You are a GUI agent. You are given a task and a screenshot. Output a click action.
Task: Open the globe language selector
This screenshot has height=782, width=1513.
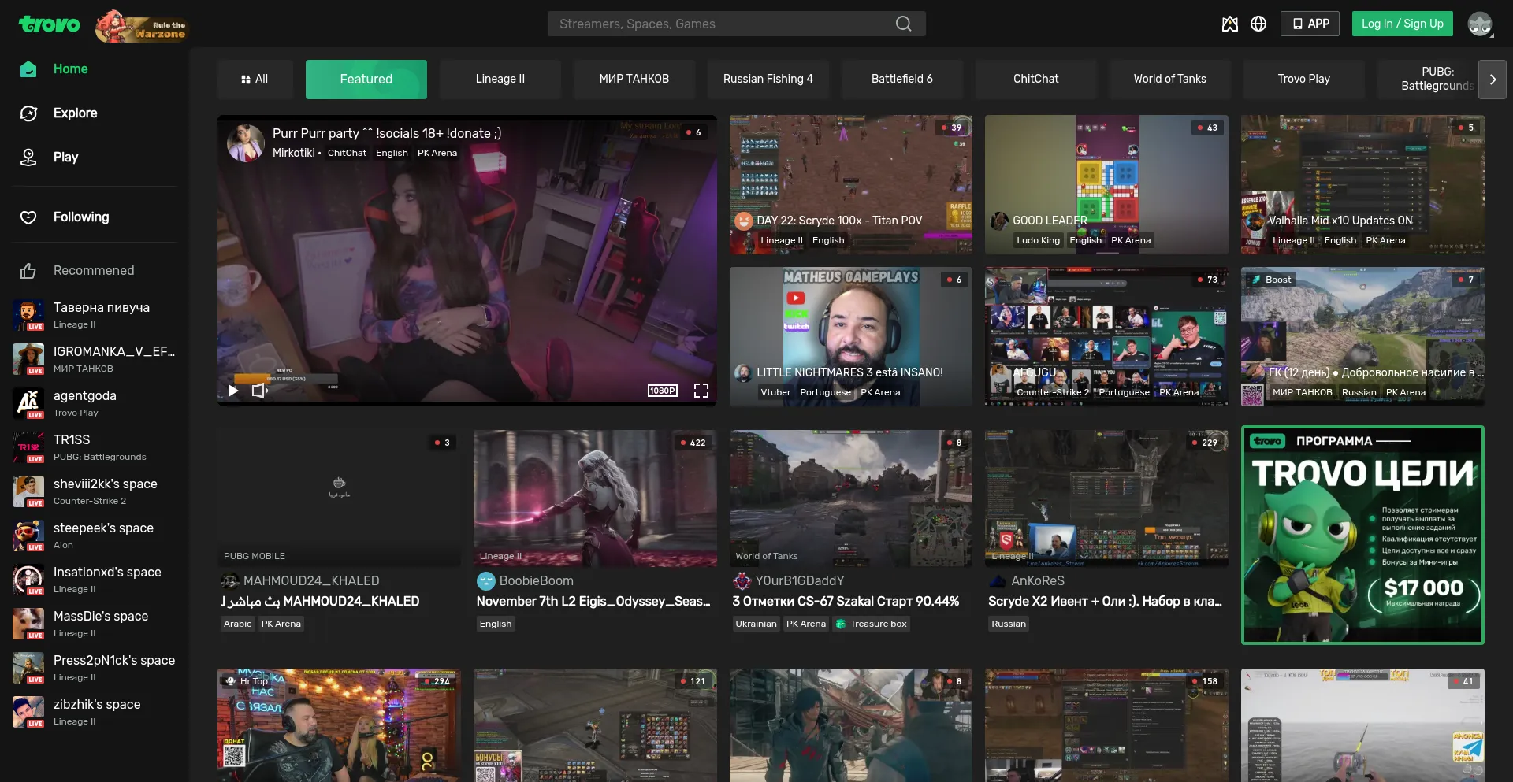tap(1258, 24)
